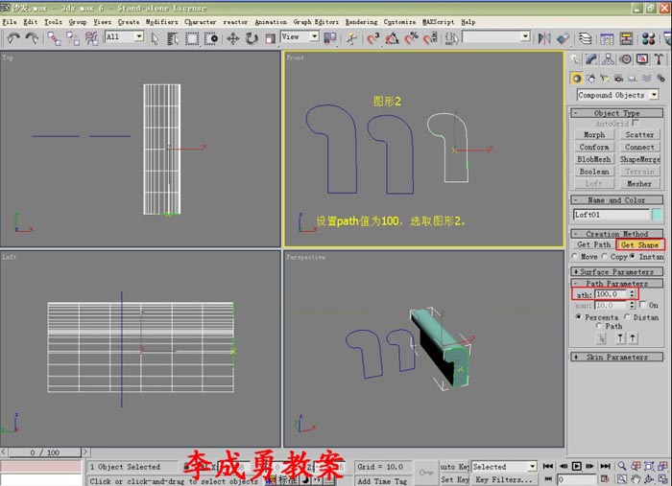
Task: Expand the Surface Parameters rollout
Action: pyautogui.click(x=616, y=271)
